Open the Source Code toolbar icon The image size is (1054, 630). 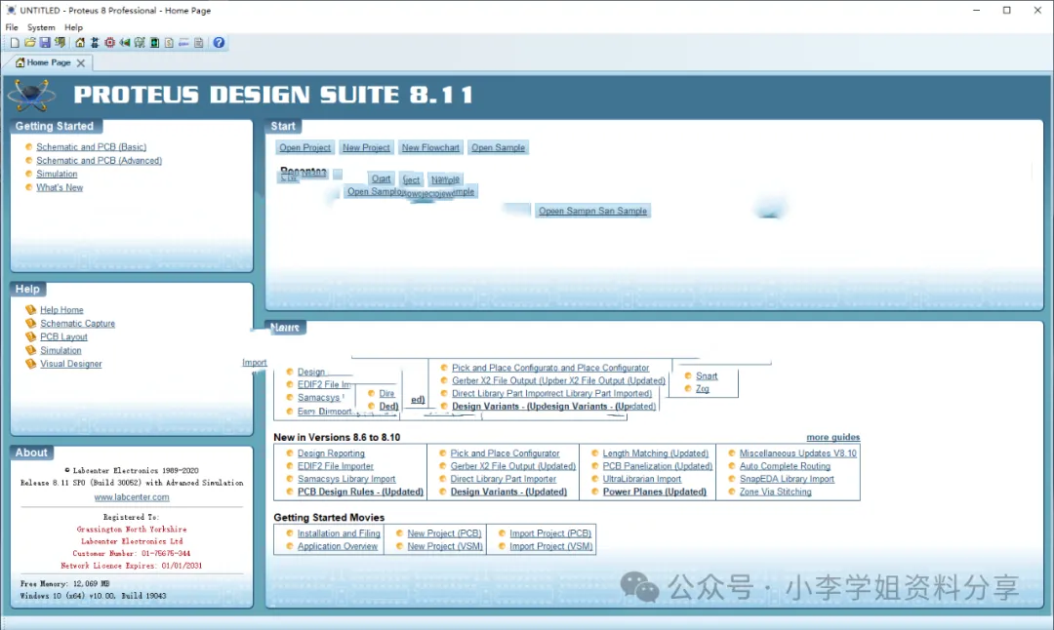(183, 42)
